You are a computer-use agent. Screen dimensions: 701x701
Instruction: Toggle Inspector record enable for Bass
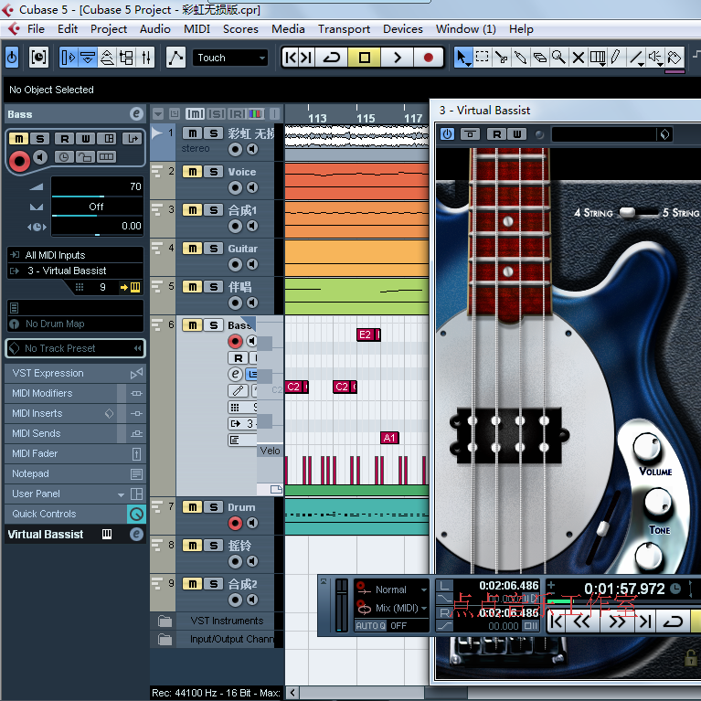coord(19,161)
